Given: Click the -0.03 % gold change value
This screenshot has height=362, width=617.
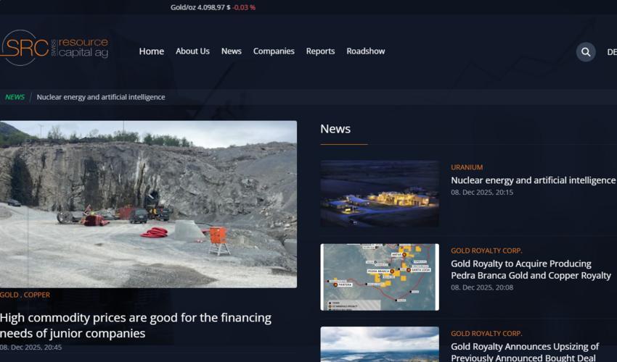Looking at the screenshot, I should coord(244,7).
